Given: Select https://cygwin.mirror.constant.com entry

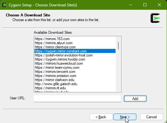Looking at the screenshot, I should (x=75, y=51).
